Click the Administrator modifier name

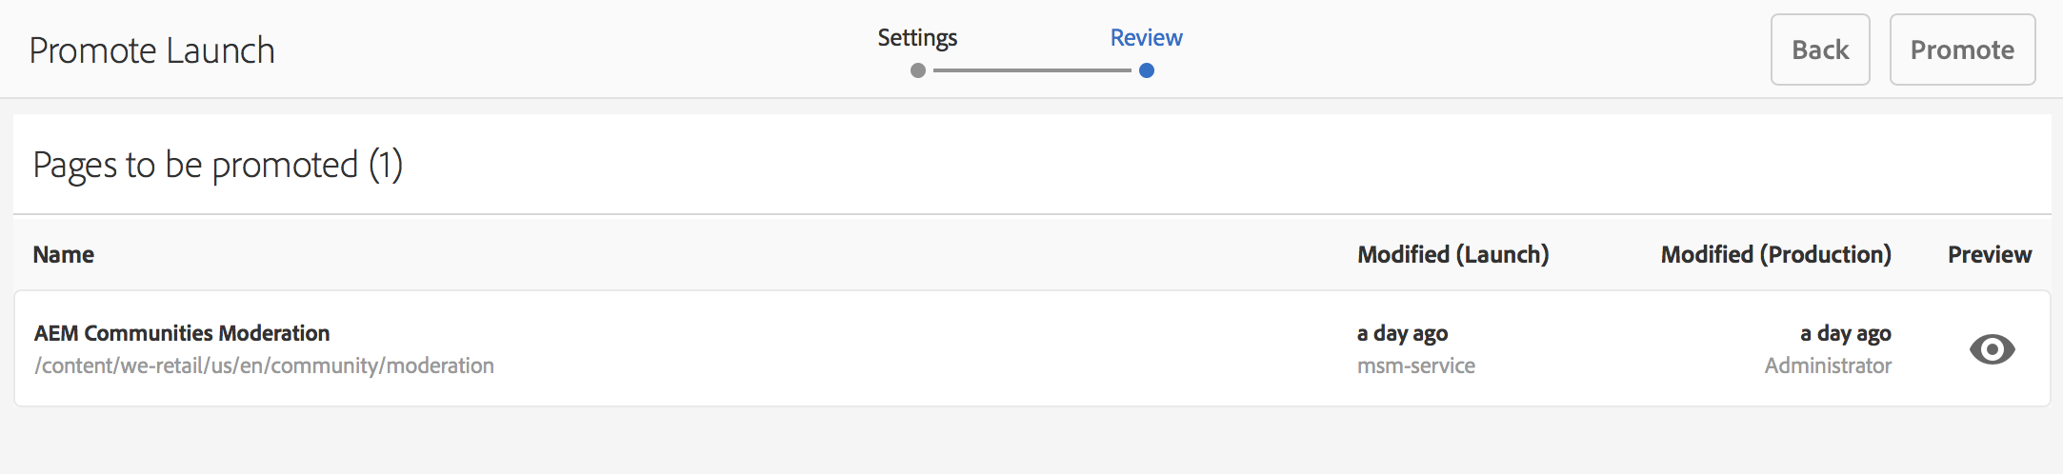point(1827,365)
